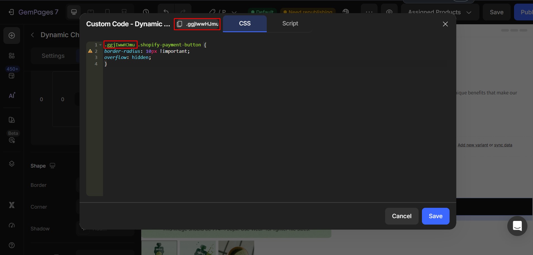Click the eye preview icon
Viewport: 533px width, 255px height.
pos(389,12)
